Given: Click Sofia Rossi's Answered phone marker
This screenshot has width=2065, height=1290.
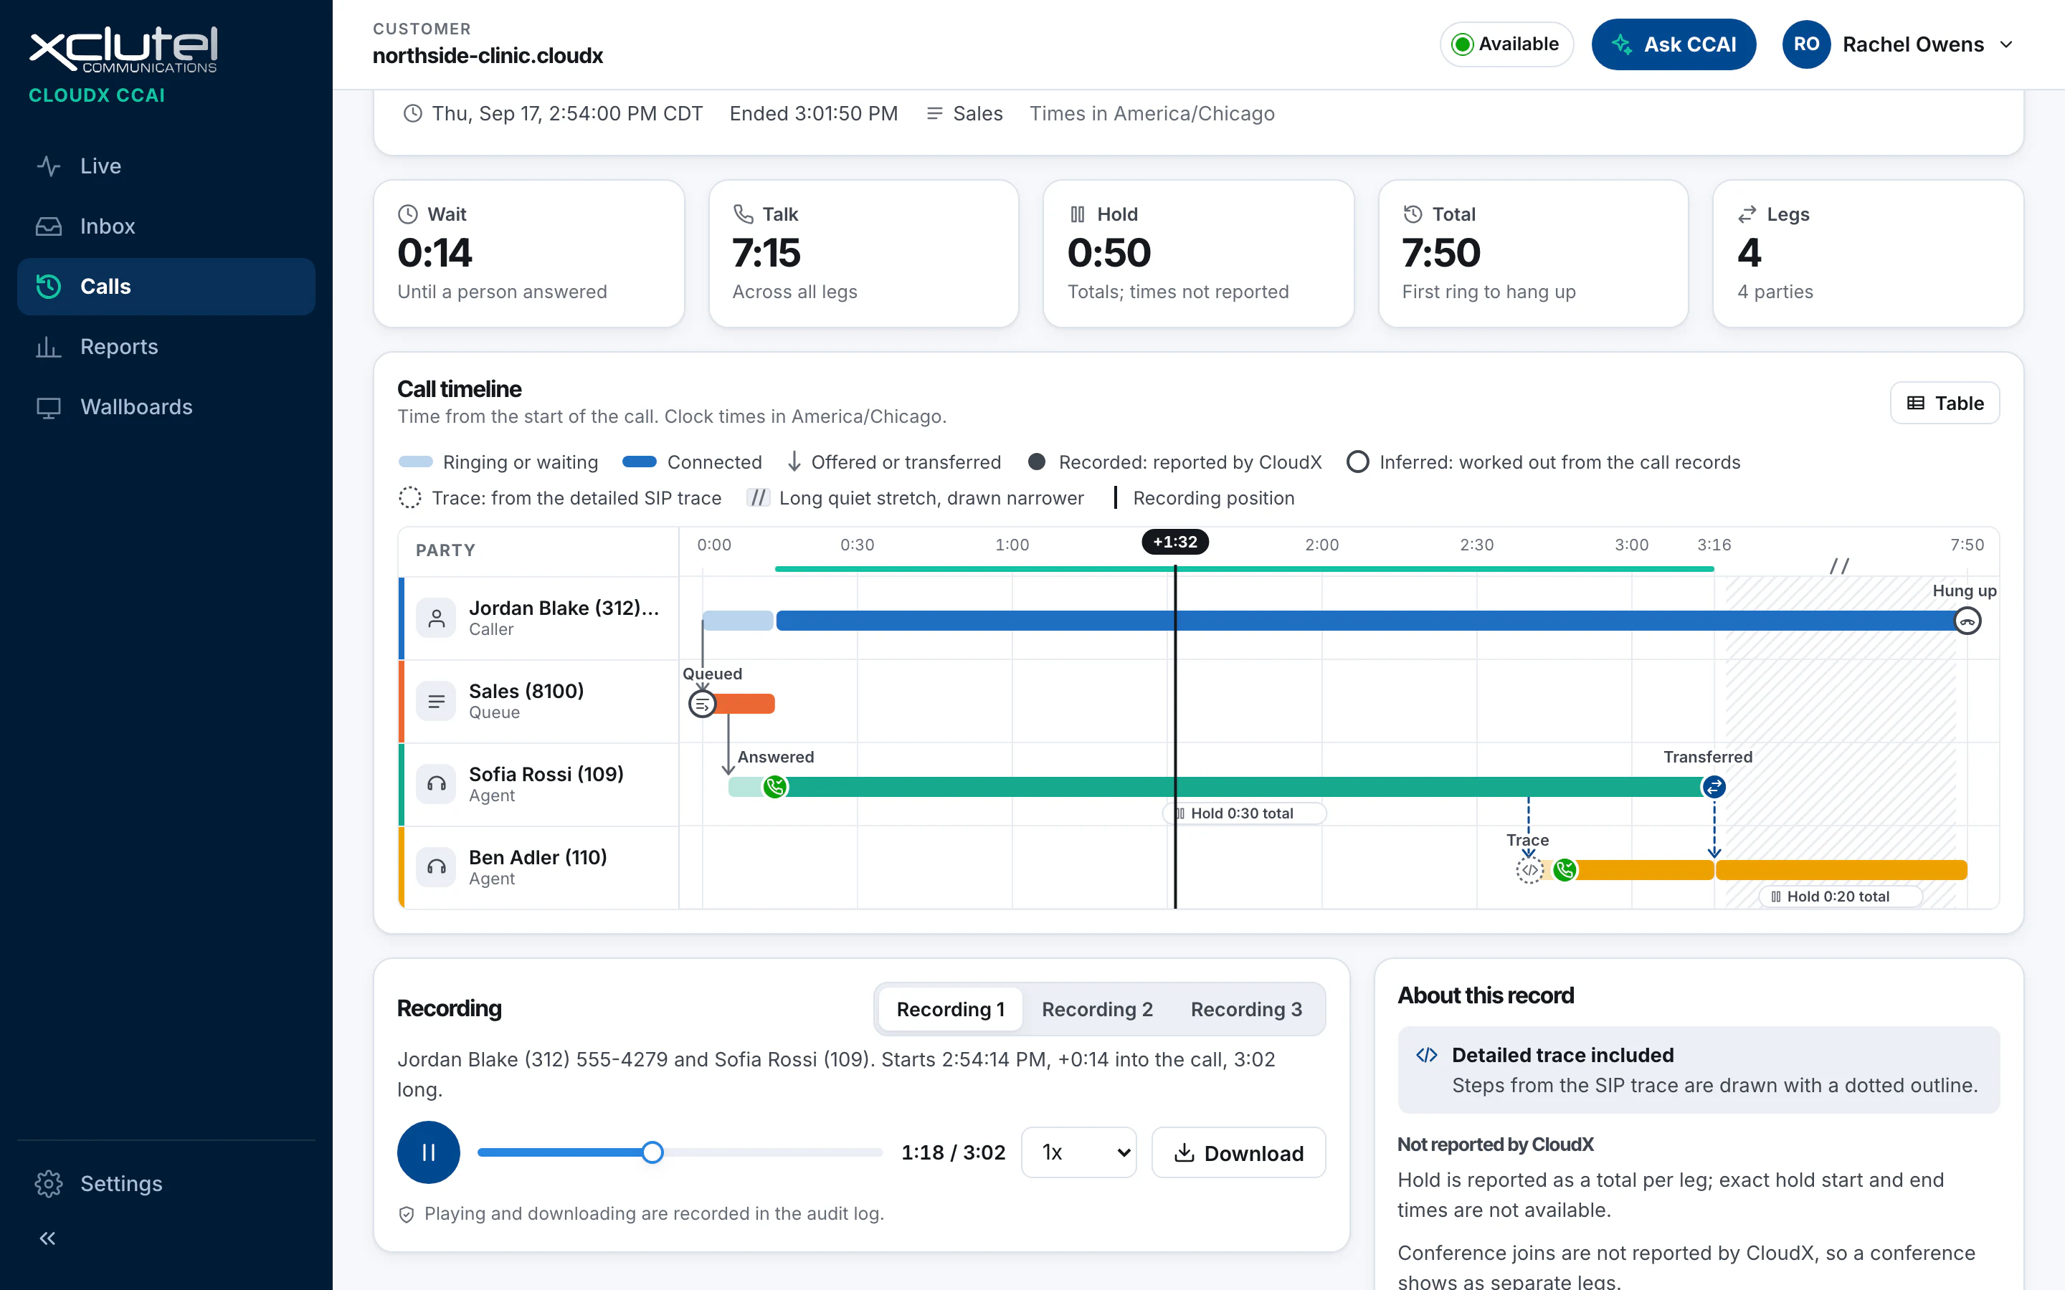Looking at the screenshot, I should (775, 787).
